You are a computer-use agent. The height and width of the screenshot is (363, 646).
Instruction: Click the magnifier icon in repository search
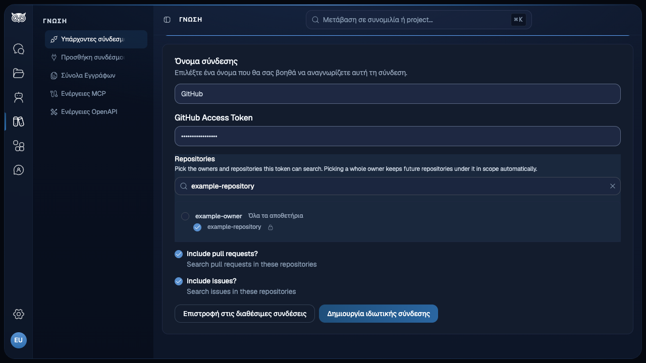coord(184,186)
